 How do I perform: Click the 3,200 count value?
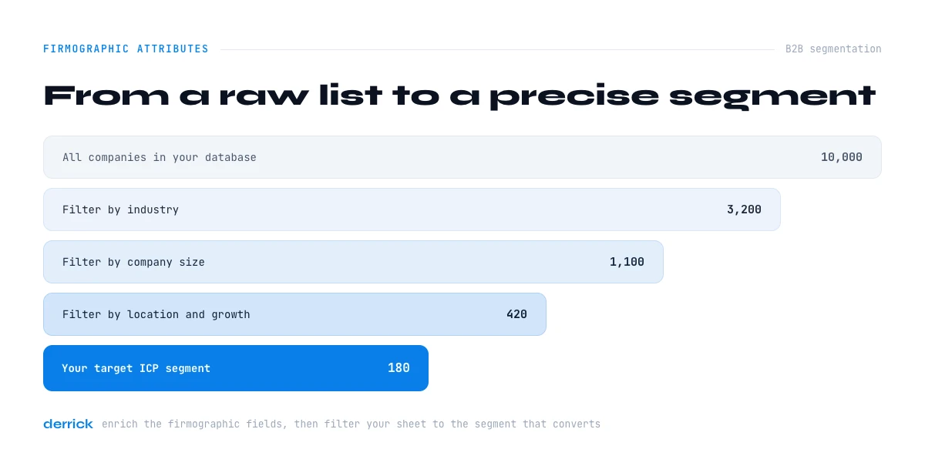(744, 210)
